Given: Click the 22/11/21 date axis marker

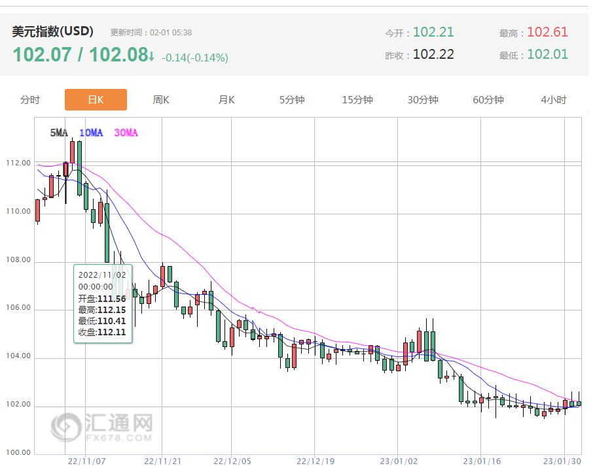Looking at the screenshot, I should coord(162,461).
